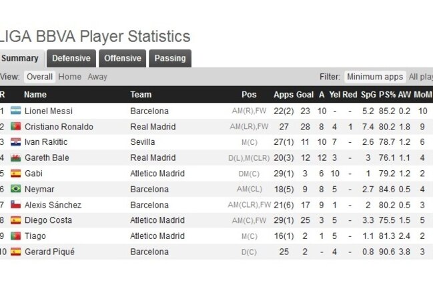The image size is (433, 289).
Task: Sort table by Goal column header
Action: pyautogui.click(x=305, y=95)
